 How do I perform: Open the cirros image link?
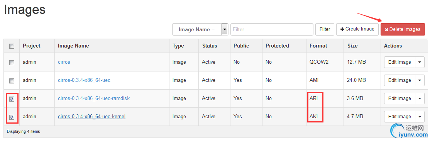click(x=64, y=62)
